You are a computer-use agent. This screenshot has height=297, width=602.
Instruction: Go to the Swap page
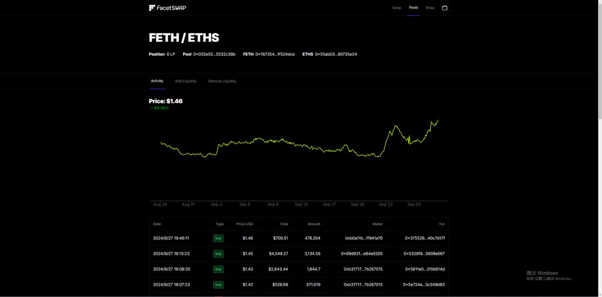coord(396,8)
